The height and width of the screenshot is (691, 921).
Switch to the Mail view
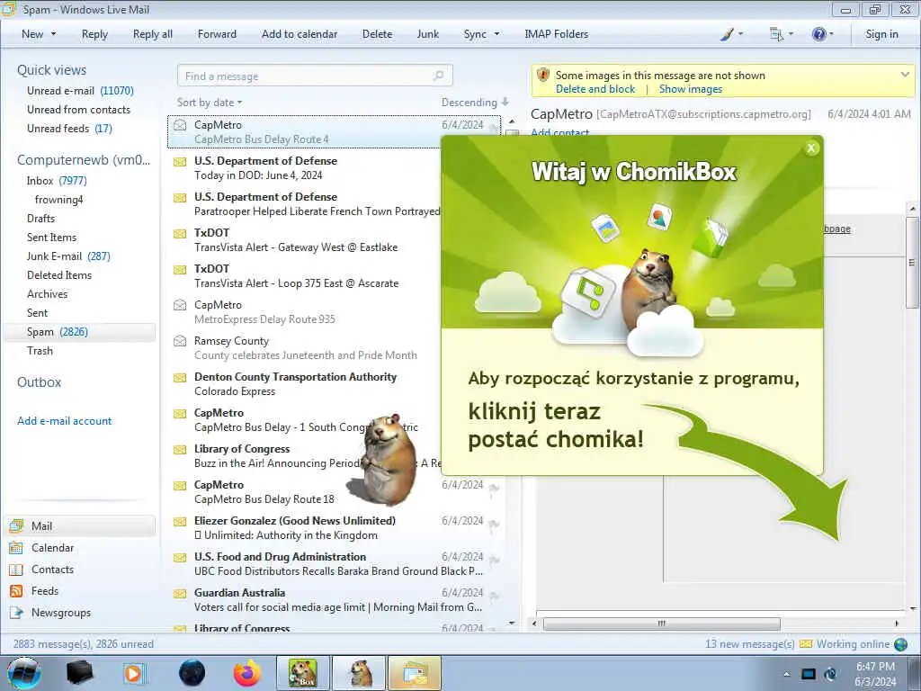point(80,525)
